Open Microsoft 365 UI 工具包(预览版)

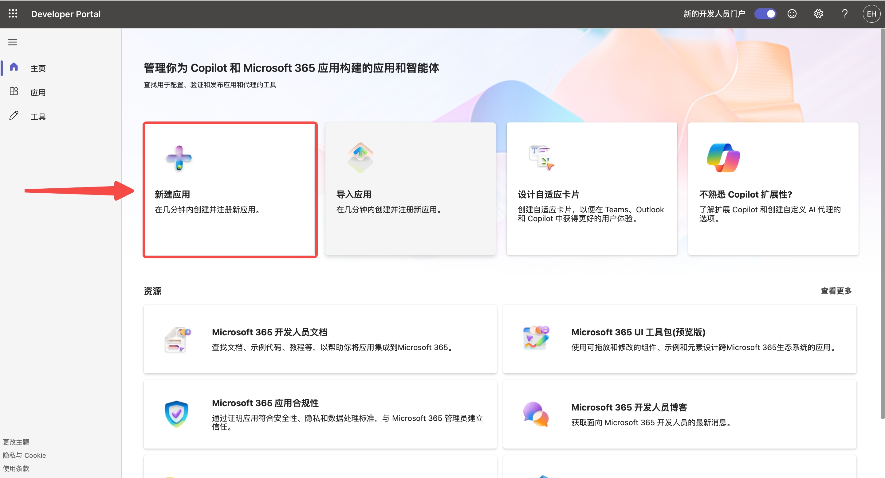(679, 339)
